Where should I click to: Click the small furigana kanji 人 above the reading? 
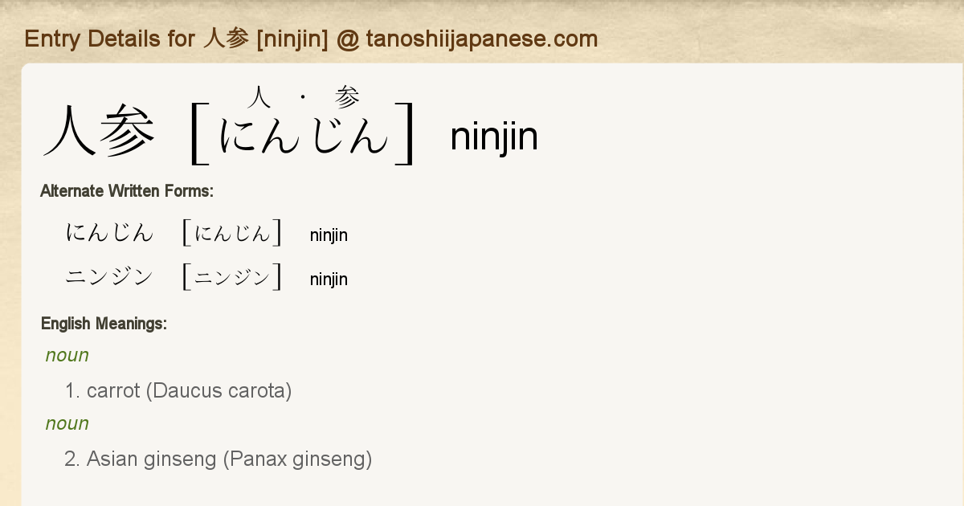[259, 98]
